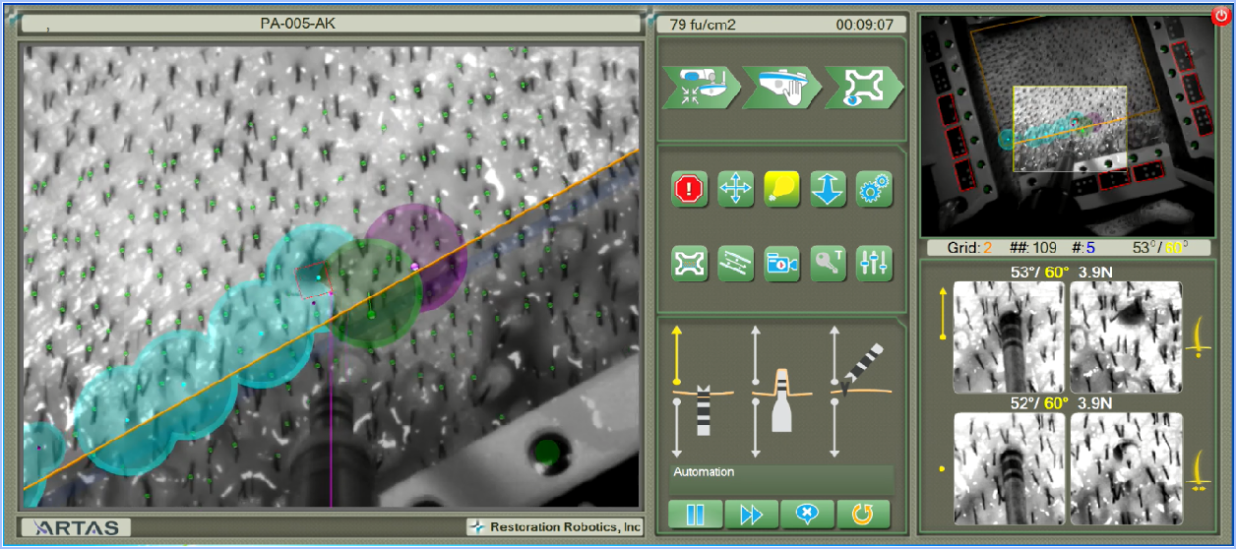This screenshot has height=550, width=1236.
Task: Click the skin tensioner frame icon
Action: tap(690, 264)
